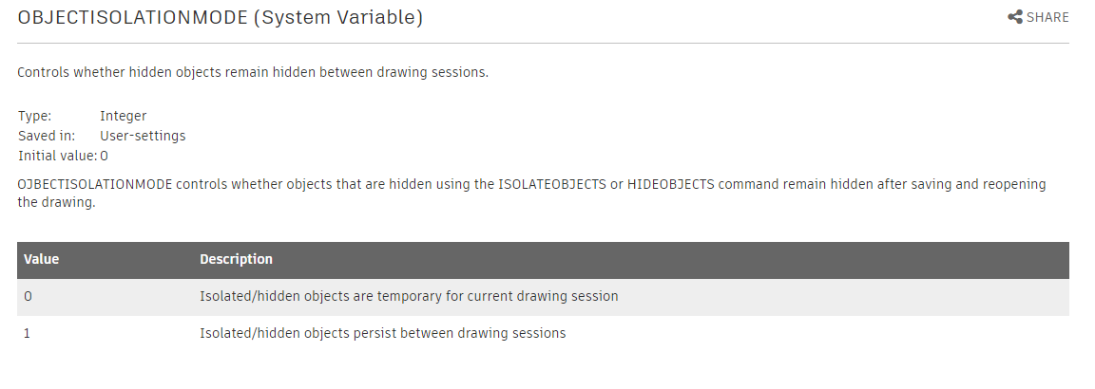Click the "Value" table column header
Screen dimensions: 1095x389
coord(42,259)
